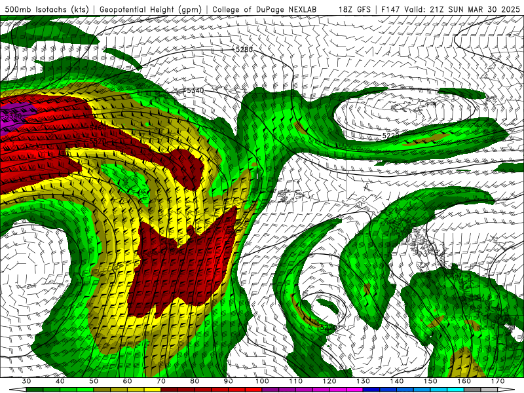Click the 5220 label on the large oval contour
524x393 pixels.
click(x=390, y=136)
